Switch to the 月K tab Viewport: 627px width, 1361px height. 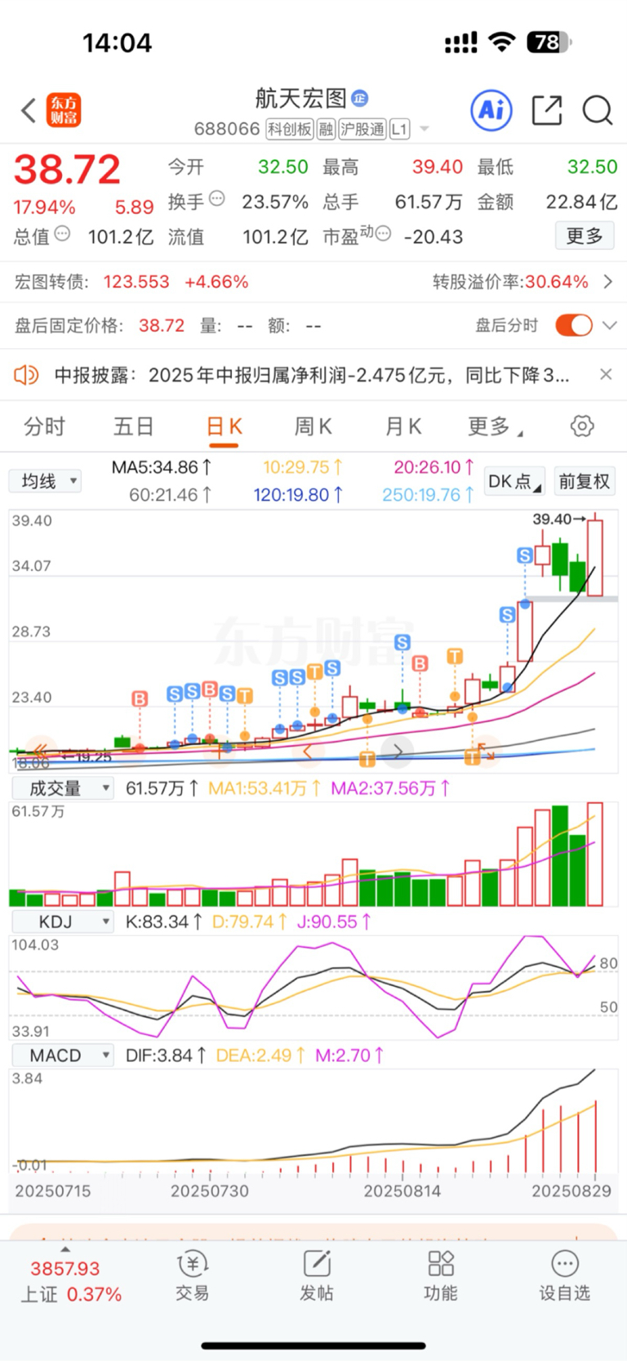(403, 426)
